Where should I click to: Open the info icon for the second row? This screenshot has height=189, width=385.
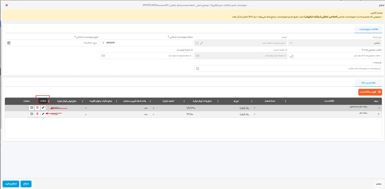pyautogui.click(x=32, y=114)
